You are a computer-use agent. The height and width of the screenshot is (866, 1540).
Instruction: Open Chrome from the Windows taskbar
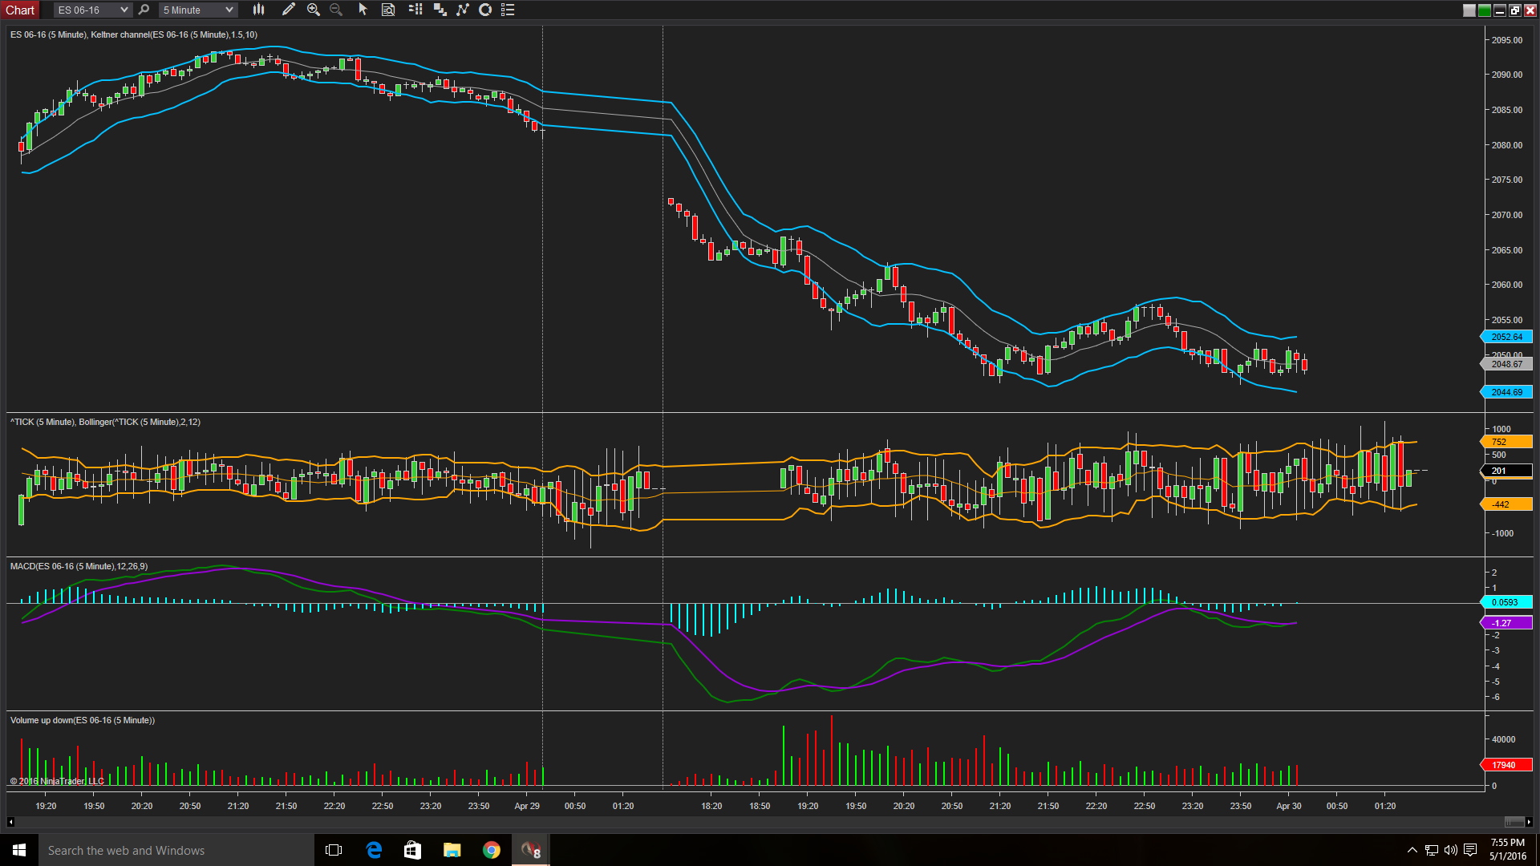[x=491, y=850]
